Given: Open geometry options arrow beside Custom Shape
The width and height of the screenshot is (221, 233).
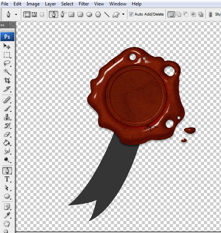Looking at the screenshot, I should click(x=123, y=14).
